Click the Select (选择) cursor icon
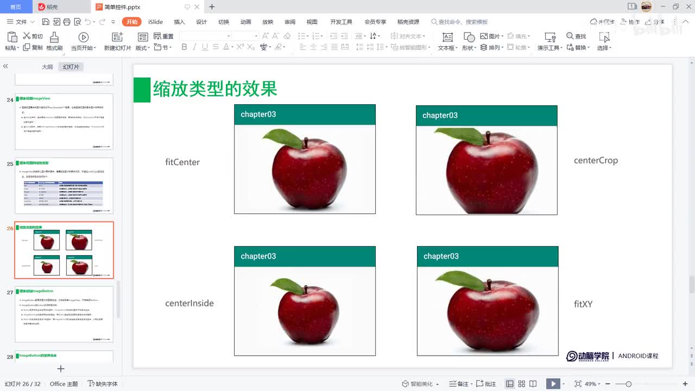The image size is (695, 391). point(604,37)
